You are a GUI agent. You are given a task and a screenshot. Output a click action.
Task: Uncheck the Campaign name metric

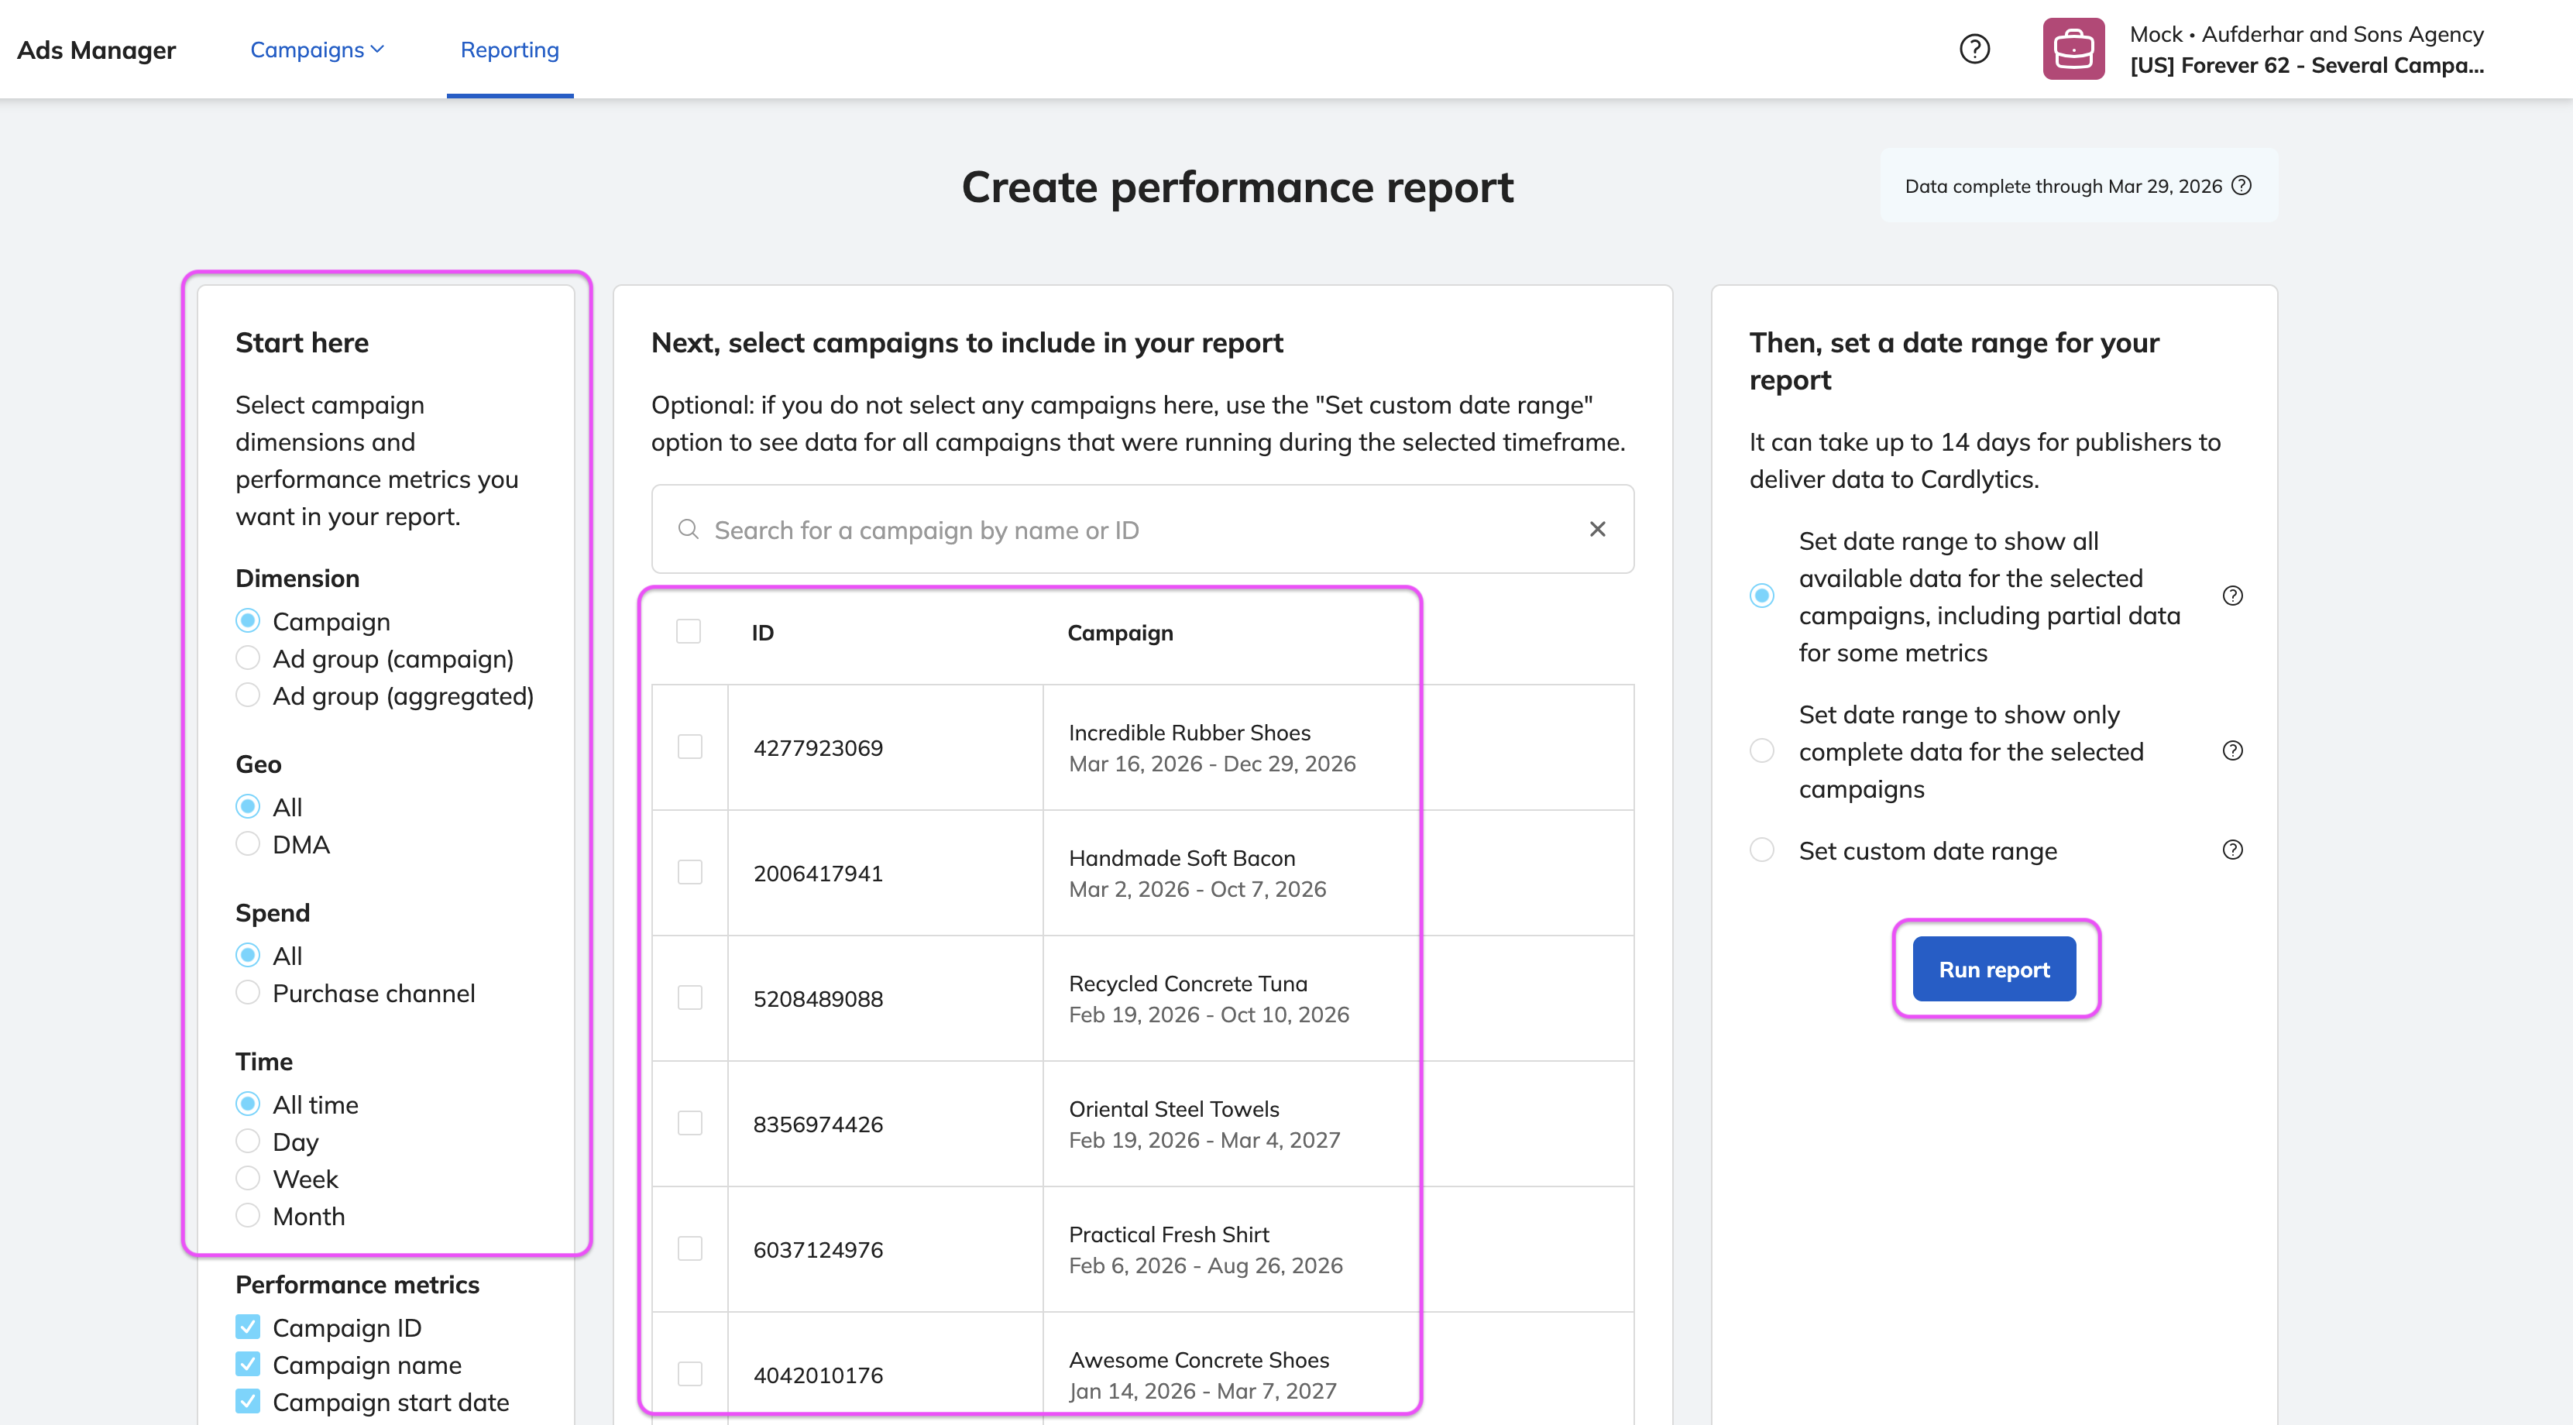click(248, 1364)
